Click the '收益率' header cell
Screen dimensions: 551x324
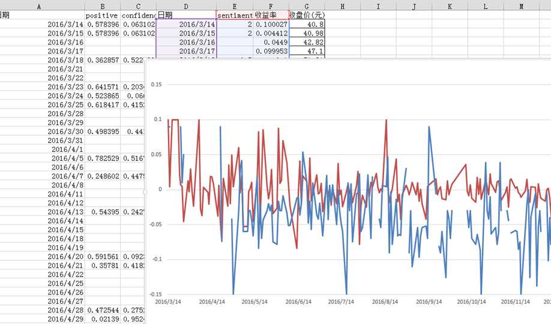(271, 14)
